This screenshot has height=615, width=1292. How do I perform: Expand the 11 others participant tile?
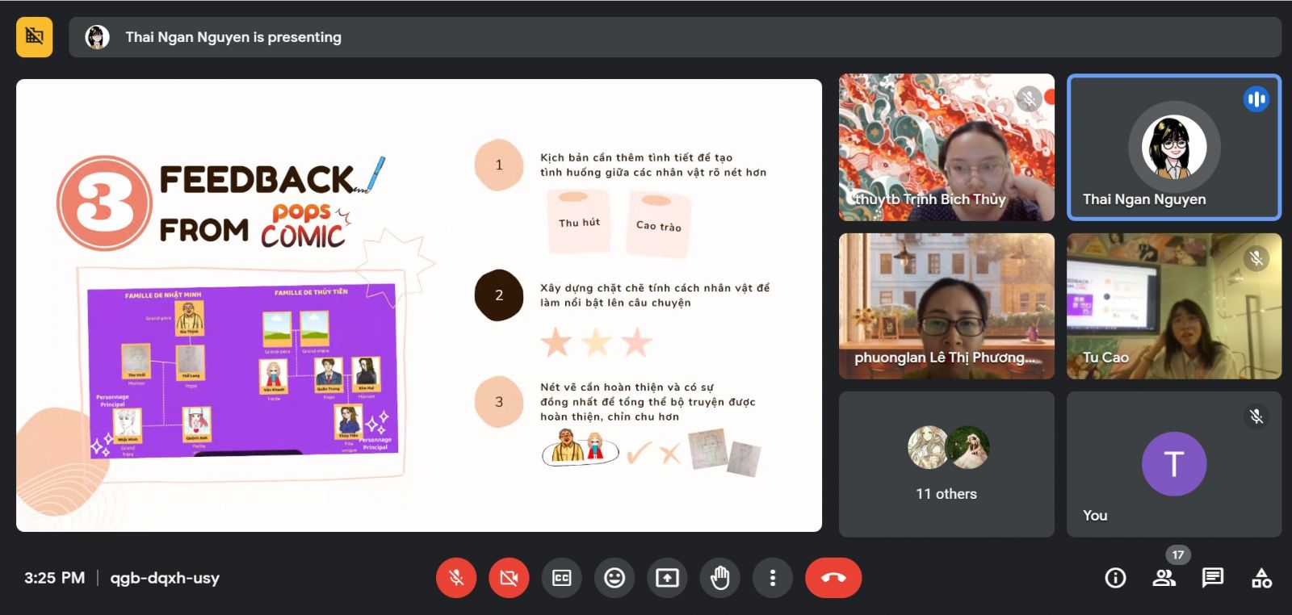pos(946,464)
